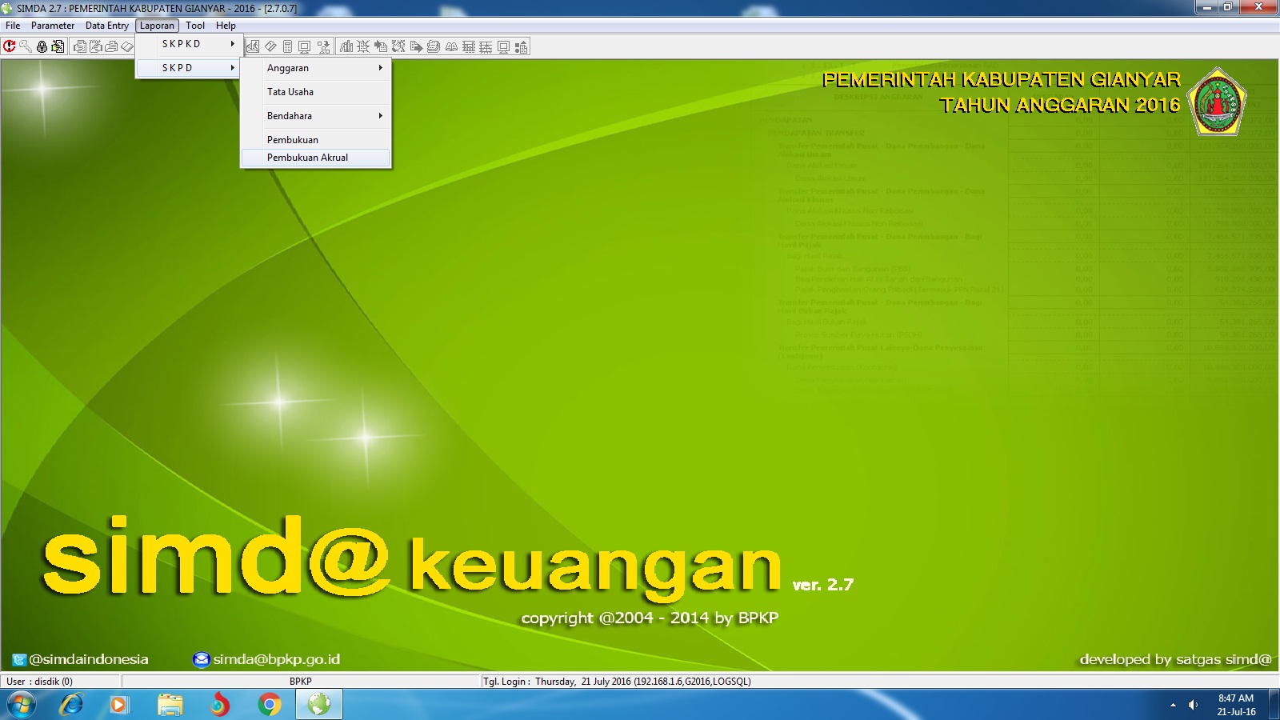This screenshot has height=720, width=1280.
Task: Click the SIMDA globe taskbar button
Action: tap(319, 705)
